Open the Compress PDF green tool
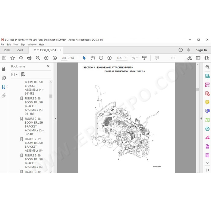The image size is (211, 211). [207, 129]
